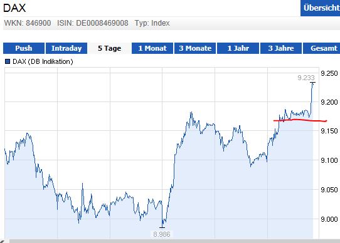Open the 1 Monat chart tab
The height and width of the screenshot is (243, 340).
152,48
